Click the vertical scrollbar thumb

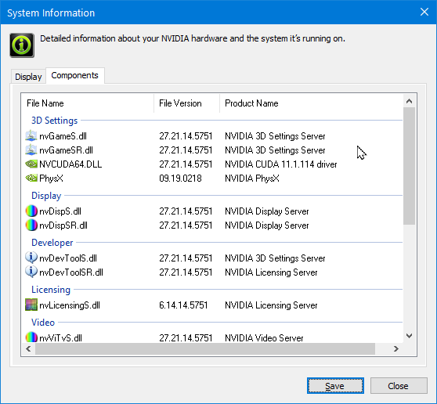[409, 166]
